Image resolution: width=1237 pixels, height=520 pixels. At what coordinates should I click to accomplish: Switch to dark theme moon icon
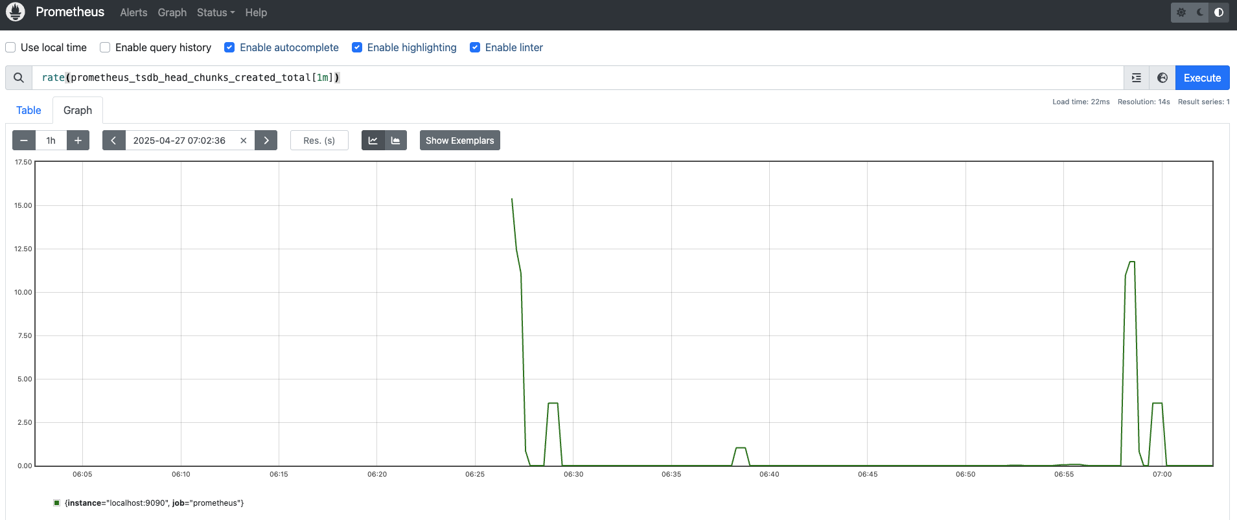[1200, 12]
